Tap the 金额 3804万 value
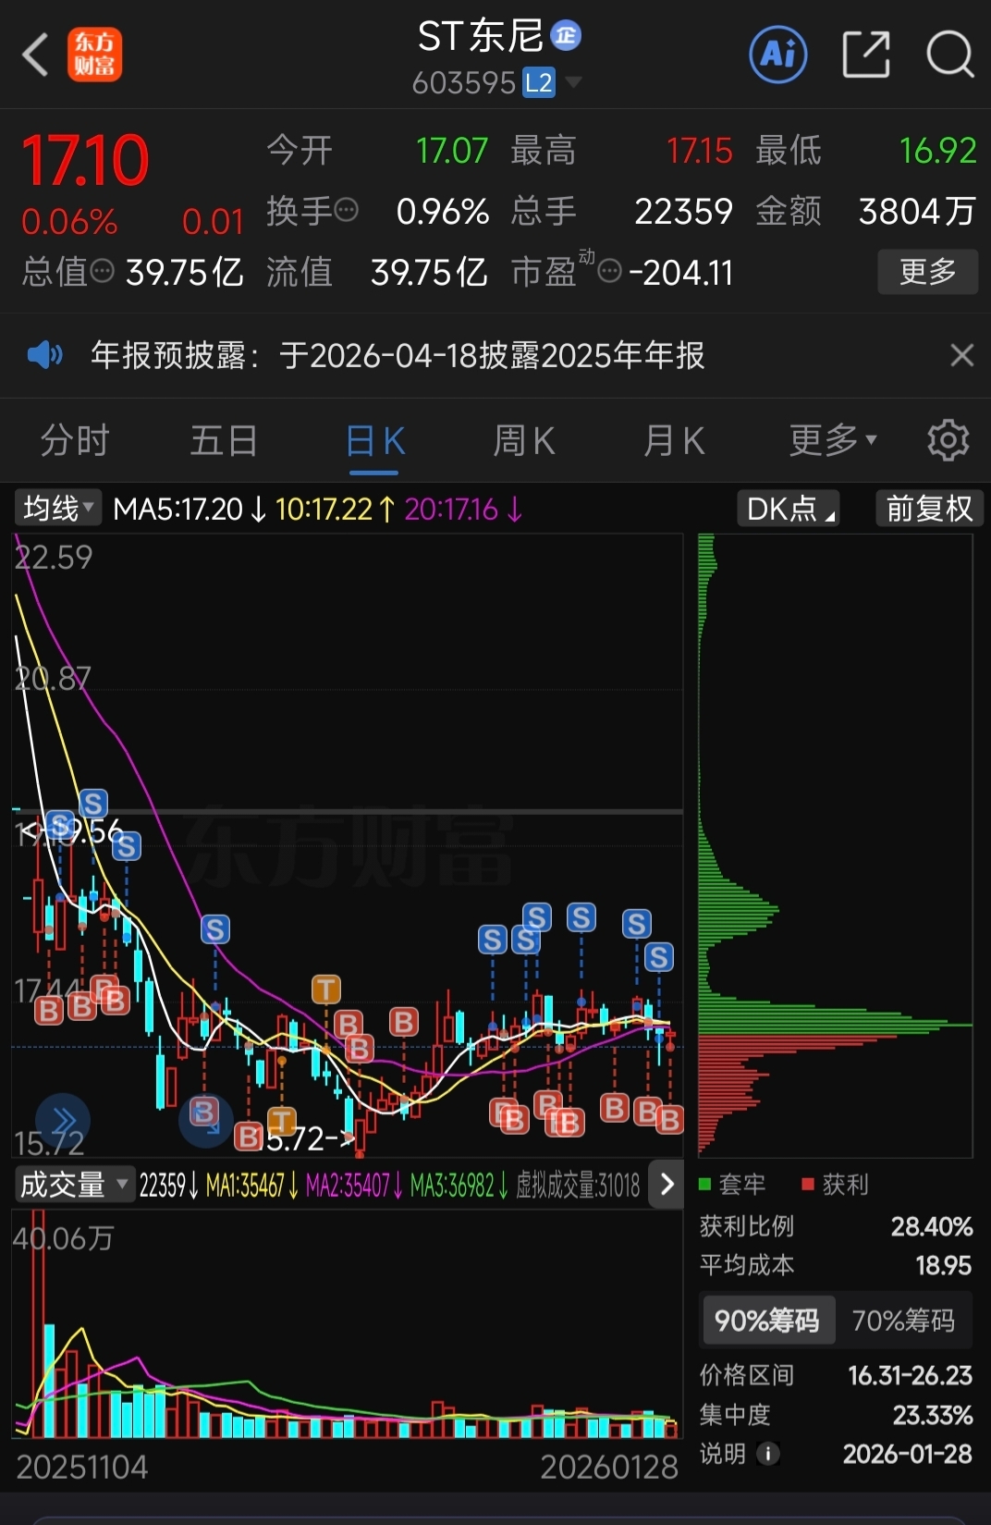The height and width of the screenshot is (1525, 991). click(917, 211)
